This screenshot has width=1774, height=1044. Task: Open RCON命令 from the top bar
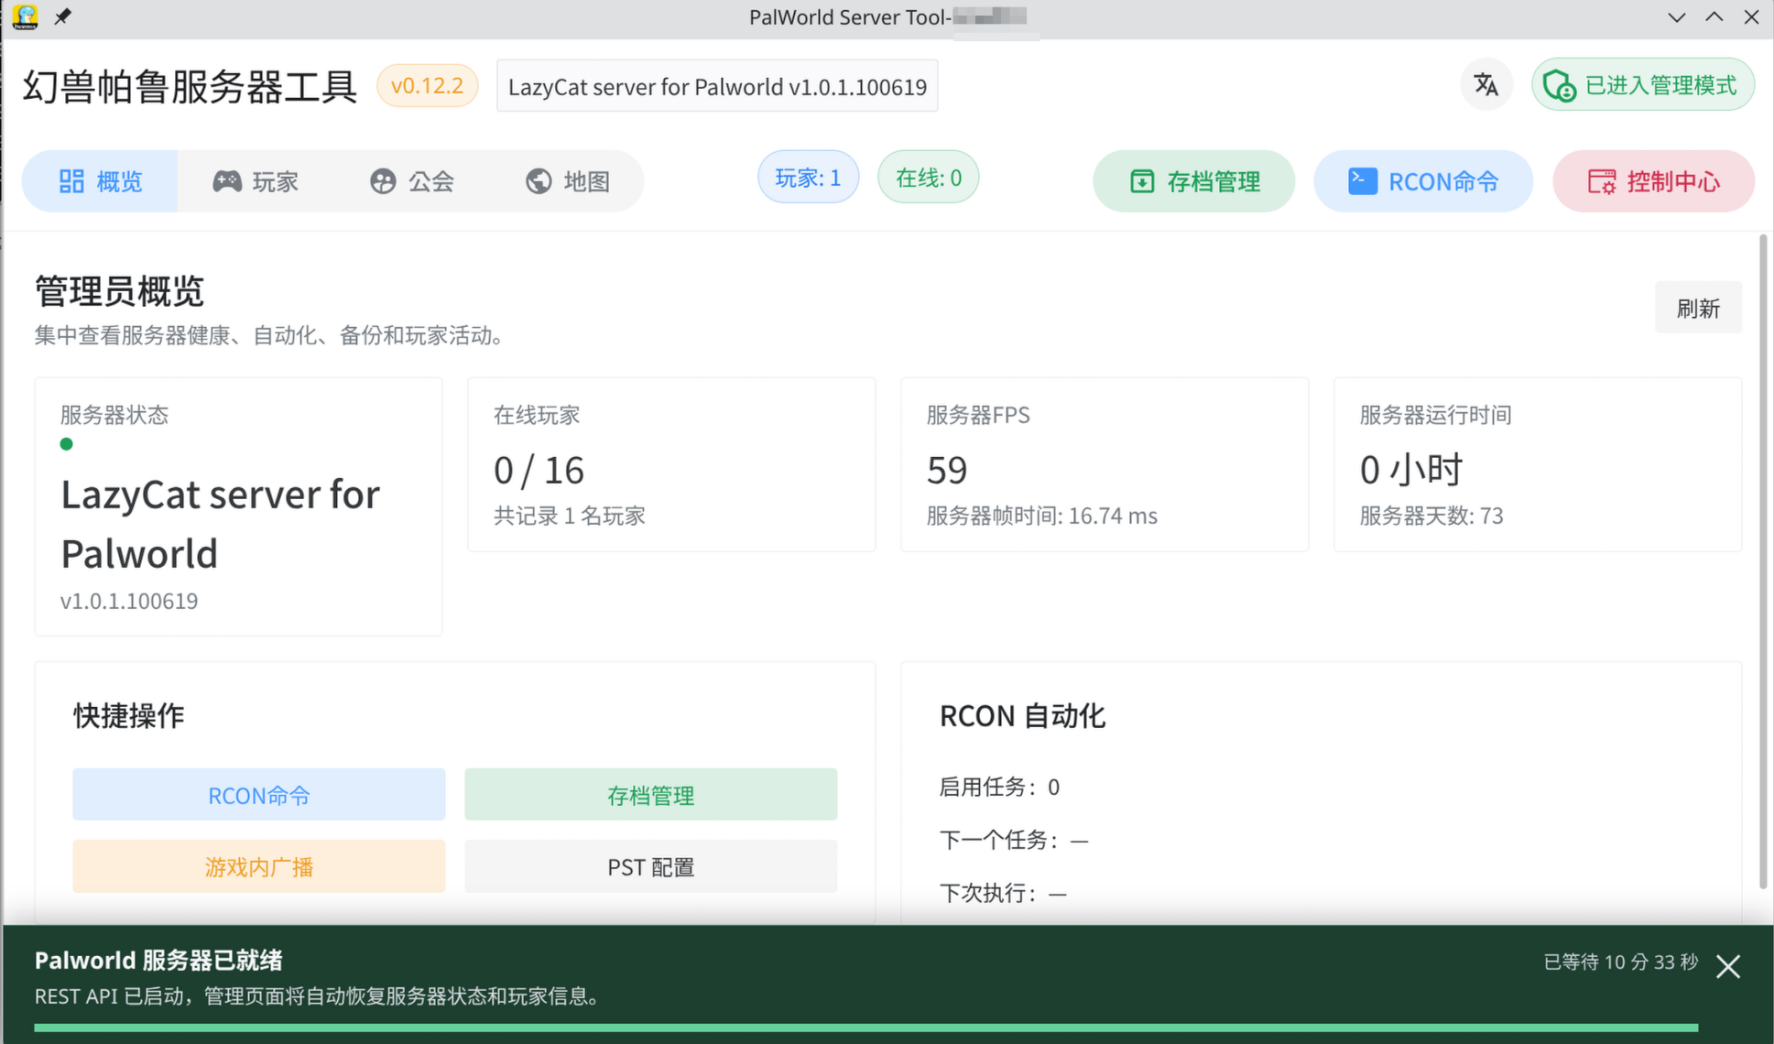(1423, 181)
